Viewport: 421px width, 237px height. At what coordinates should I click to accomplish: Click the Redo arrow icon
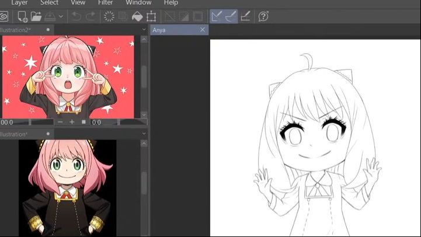(91, 17)
